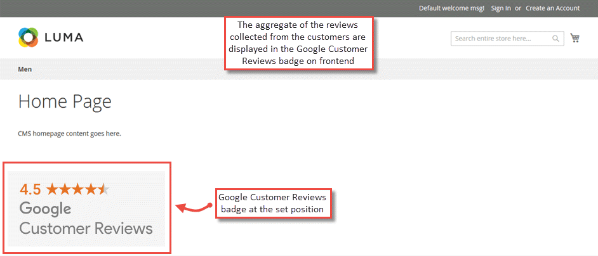Click the 4.5 rating number in badge

coord(30,189)
